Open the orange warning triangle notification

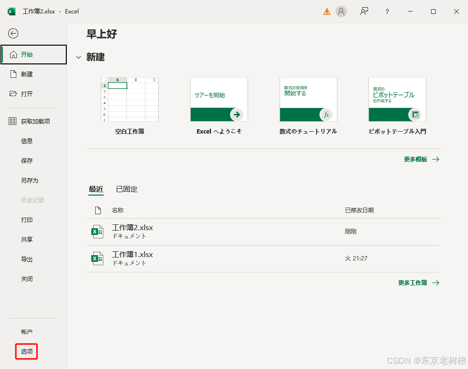coord(327,12)
